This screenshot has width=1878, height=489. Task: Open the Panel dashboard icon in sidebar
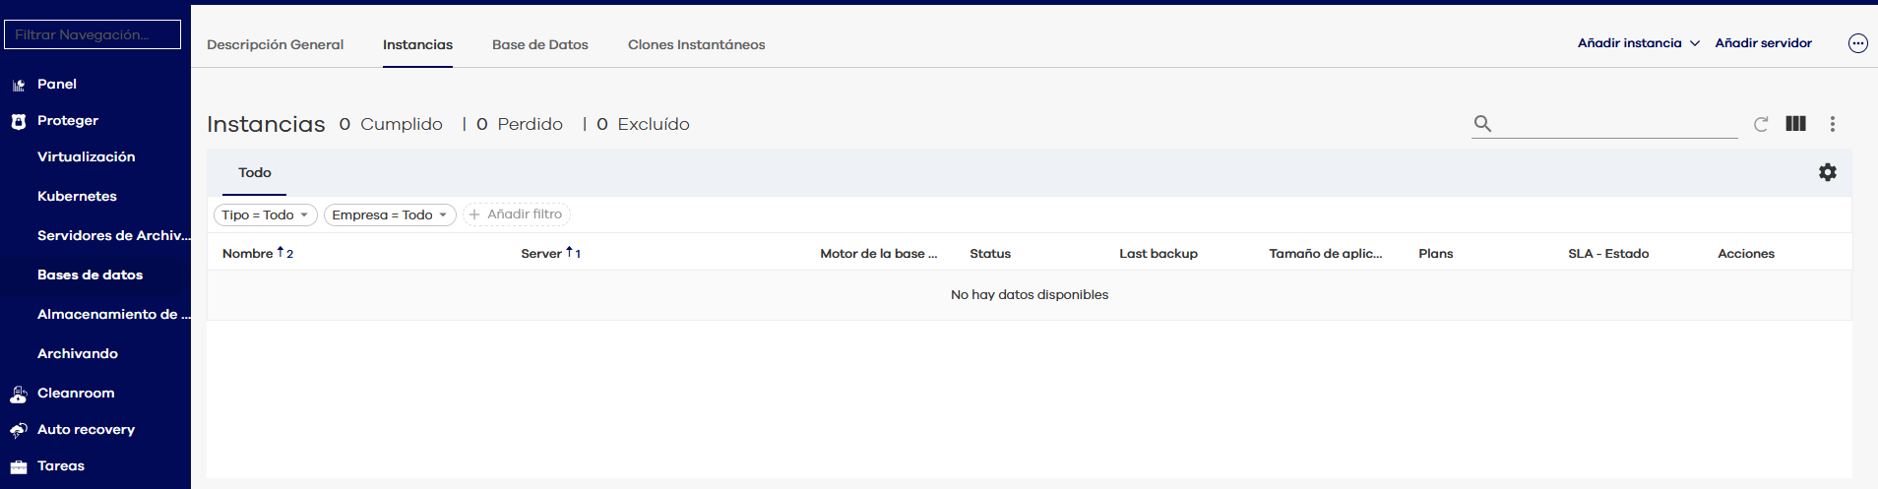pos(18,85)
